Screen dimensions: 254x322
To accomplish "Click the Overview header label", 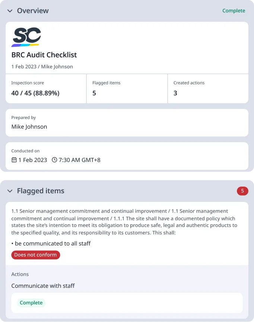I will [33, 11].
